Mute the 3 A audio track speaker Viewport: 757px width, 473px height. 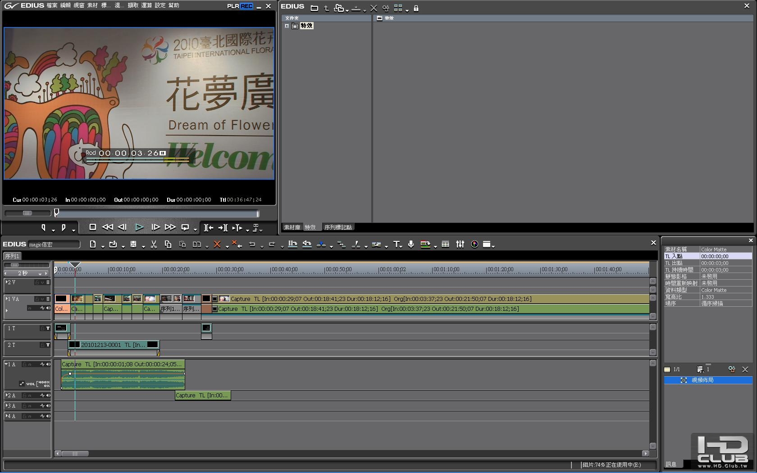pos(48,406)
